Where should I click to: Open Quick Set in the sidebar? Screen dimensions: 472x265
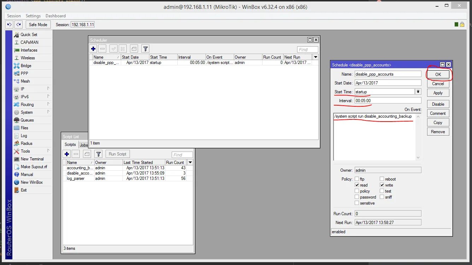29,35
